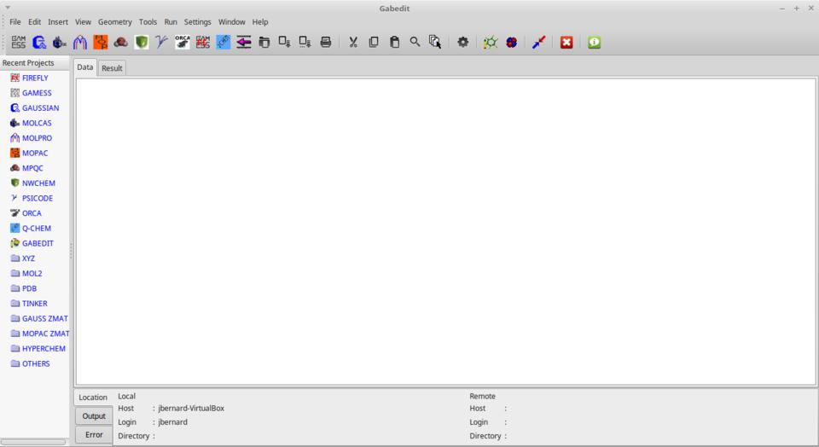Click the Output button

coord(94,416)
